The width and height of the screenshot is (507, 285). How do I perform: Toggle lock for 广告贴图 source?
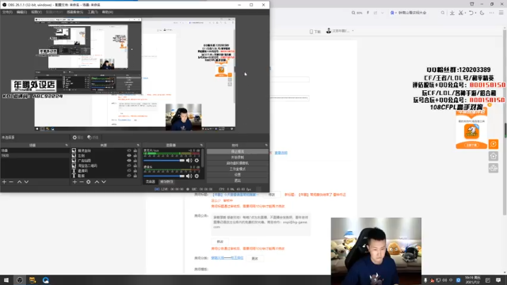pyautogui.click(x=135, y=161)
